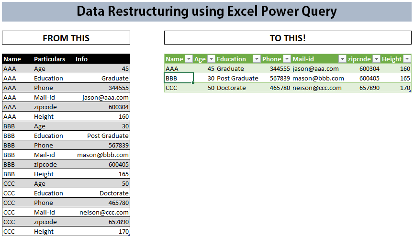
Task: Click zipcode 600405 in the green table
Action: [x=369, y=78]
